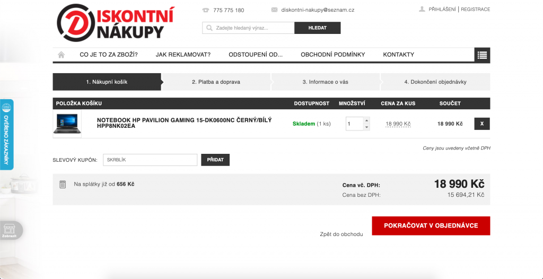543x279 pixels.
Task: Click the email diskontni-nakupy@seznam.cz
Action: coord(318,10)
